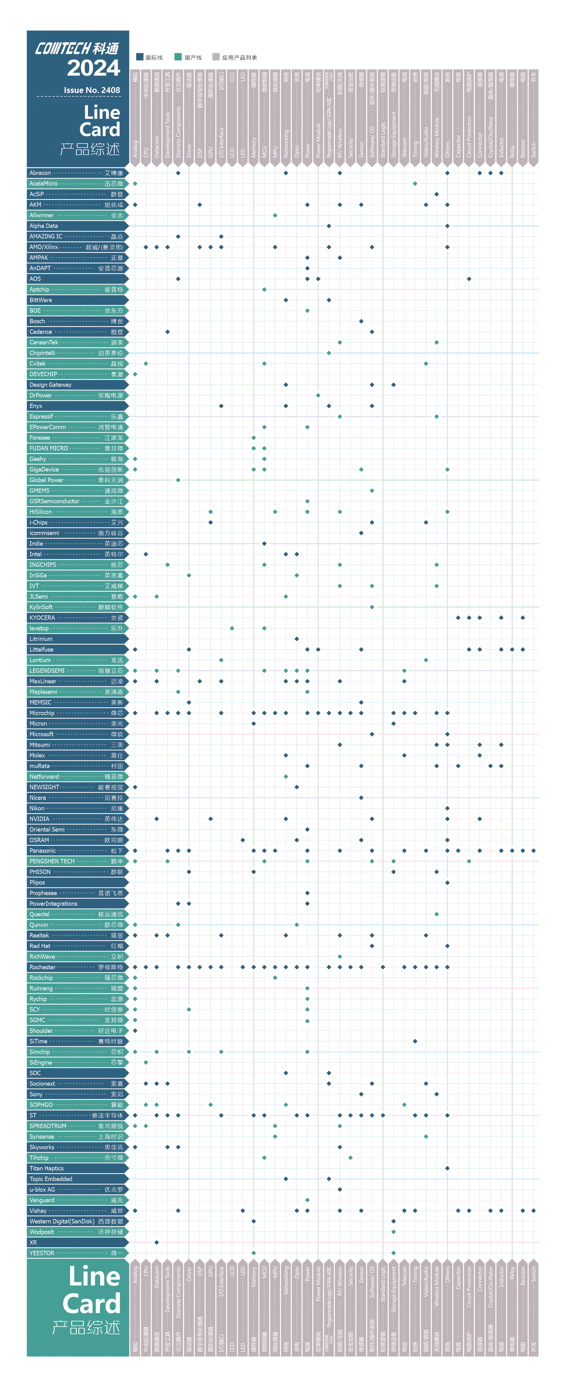Select the Quectel 移远通信 row label
The image size is (561, 1379).
tap(77, 914)
